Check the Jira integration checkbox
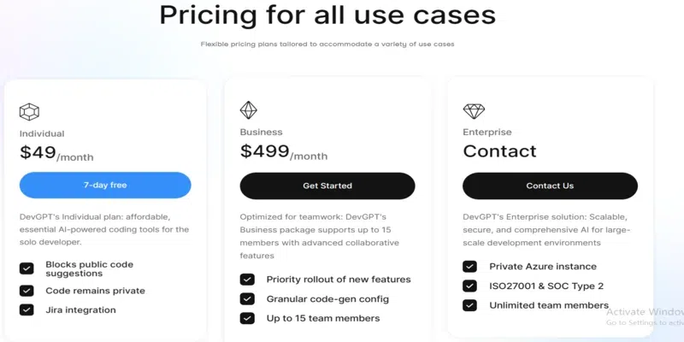This screenshot has height=342, width=684. 27,310
